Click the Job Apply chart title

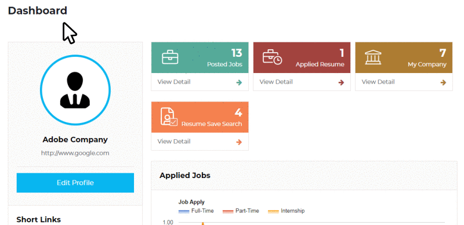pos(191,202)
